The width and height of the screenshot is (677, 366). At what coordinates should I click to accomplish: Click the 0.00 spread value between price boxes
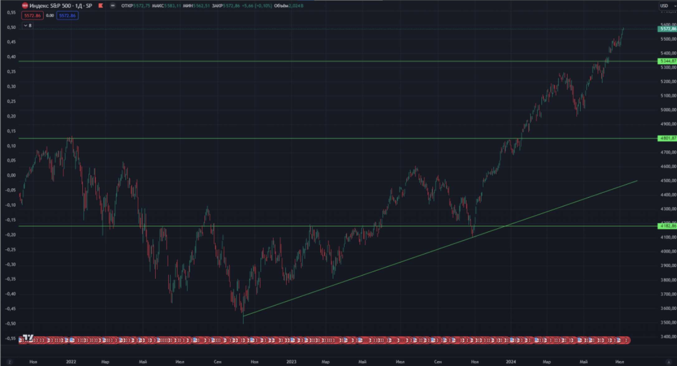point(50,16)
